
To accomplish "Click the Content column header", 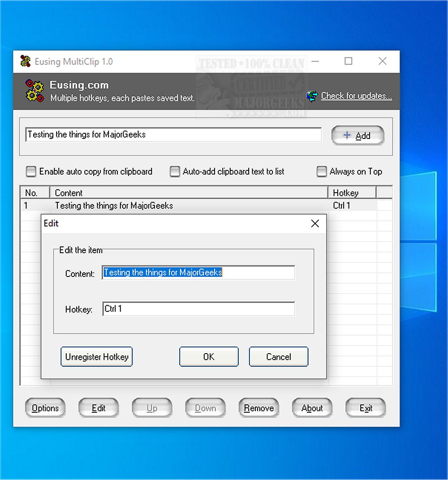I will coord(189,193).
